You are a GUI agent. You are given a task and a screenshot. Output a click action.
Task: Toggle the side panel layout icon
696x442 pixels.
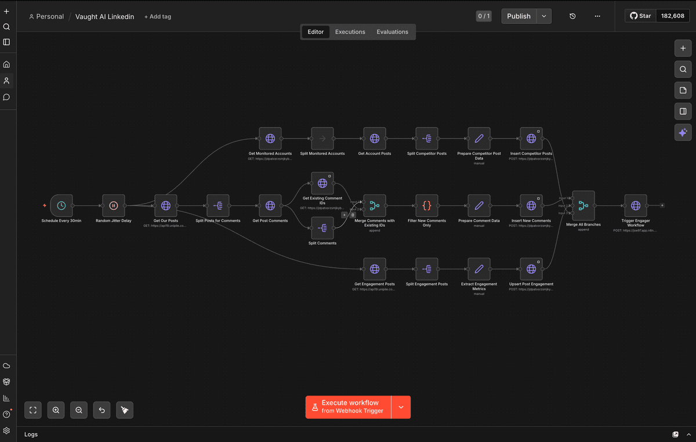[683, 111]
